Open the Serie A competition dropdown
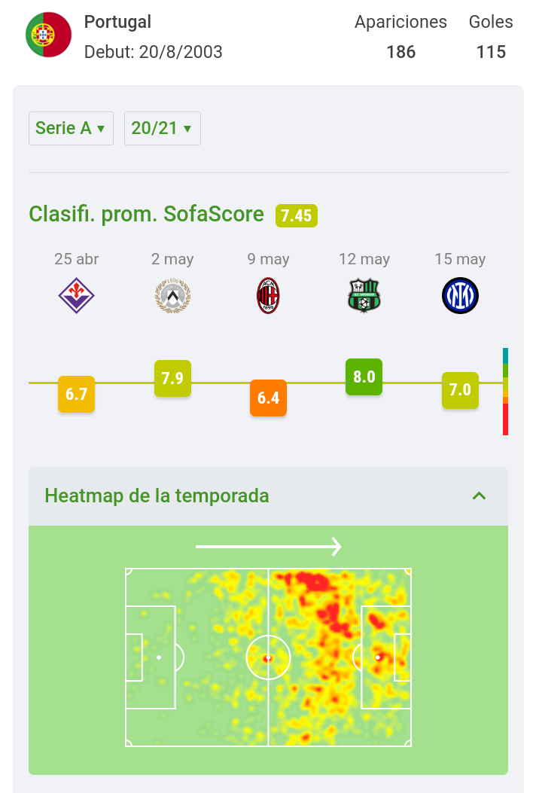539x793 pixels. (x=71, y=129)
